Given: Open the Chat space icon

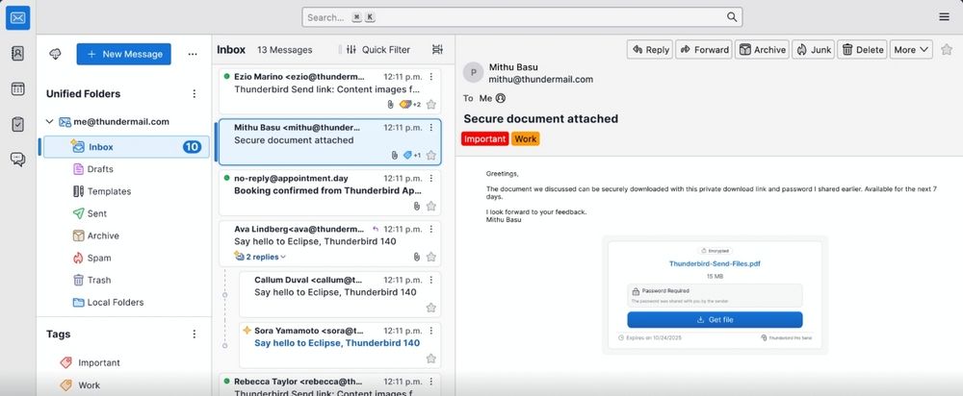Looking at the screenshot, I should coord(17,160).
